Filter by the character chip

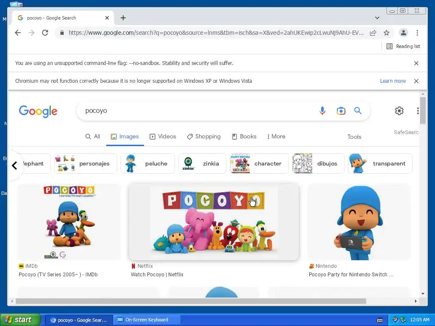(x=259, y=163)
